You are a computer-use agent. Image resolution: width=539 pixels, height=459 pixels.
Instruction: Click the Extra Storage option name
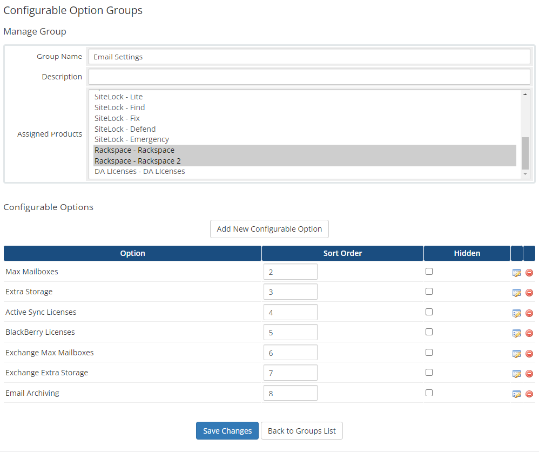pyautogui.click(x=29, y=292)
